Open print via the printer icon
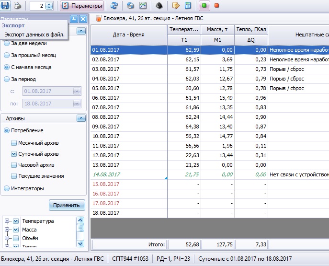 (x=17, y=6)
